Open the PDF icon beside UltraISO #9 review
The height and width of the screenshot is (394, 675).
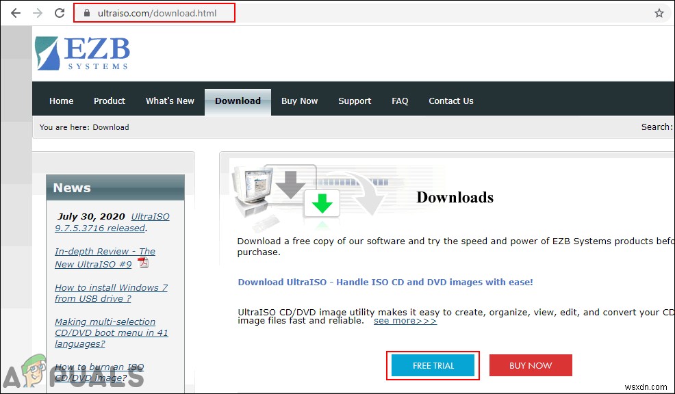click(x=143, y=263)
